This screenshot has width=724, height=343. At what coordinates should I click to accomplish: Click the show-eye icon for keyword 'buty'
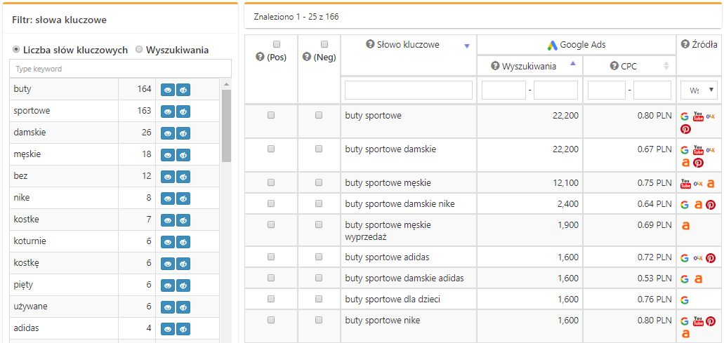pyautogui.click(x=168, y=90)
